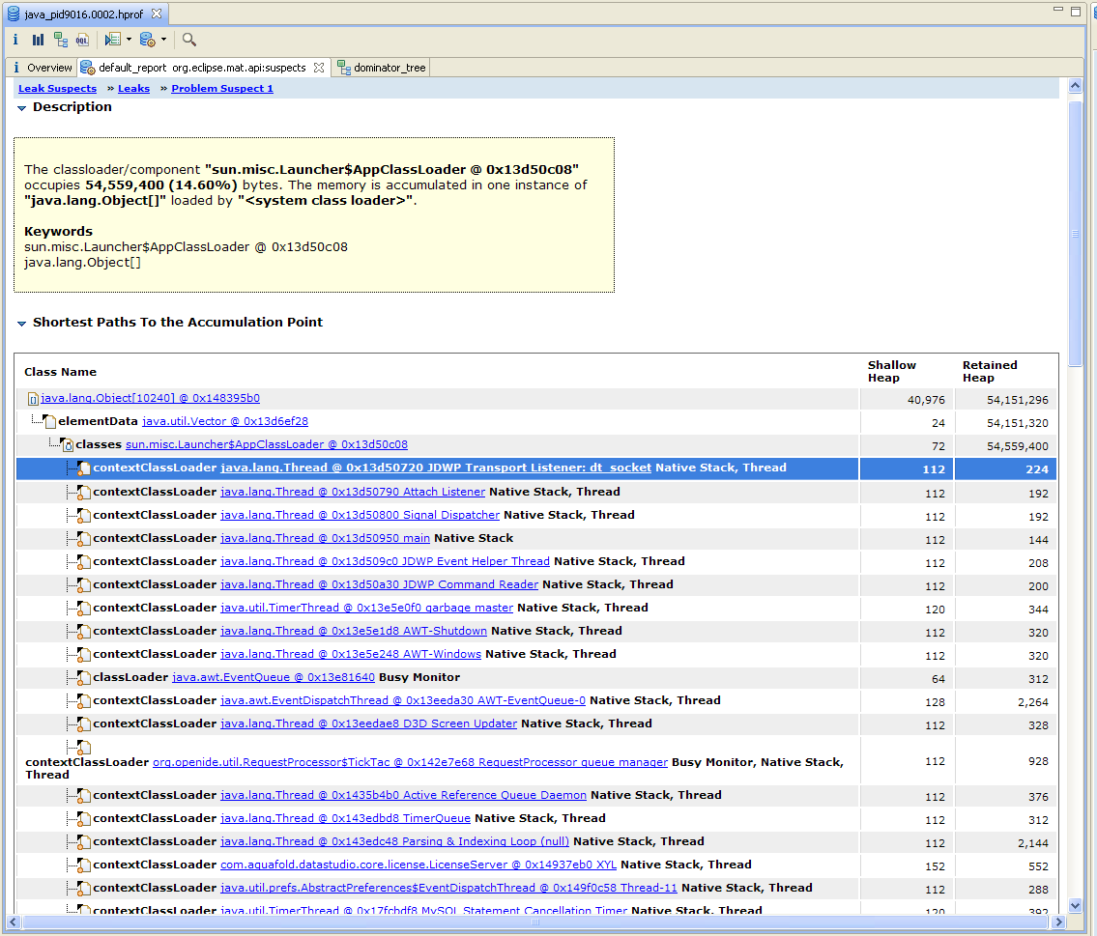Open the OQL query editor icon
The height and width of the screenshot is (936, 1097).
pos(82,40)
